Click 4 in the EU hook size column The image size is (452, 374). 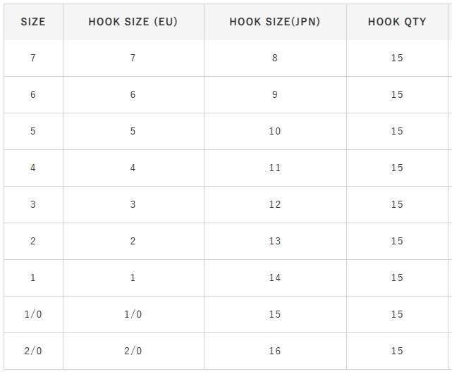pyautogui.click(x=133, y=168)
